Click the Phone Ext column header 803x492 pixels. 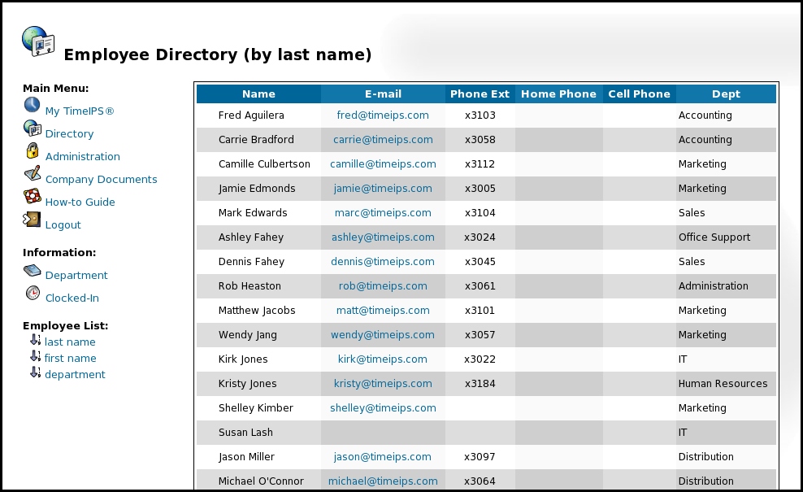(x=480, y=94)
